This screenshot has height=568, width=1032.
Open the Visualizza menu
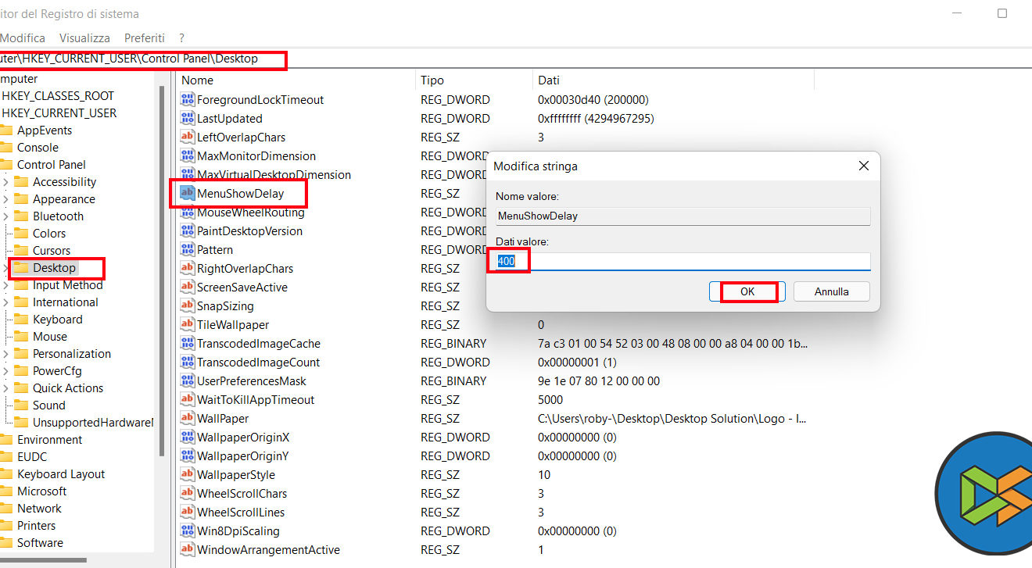coord(84,38)
